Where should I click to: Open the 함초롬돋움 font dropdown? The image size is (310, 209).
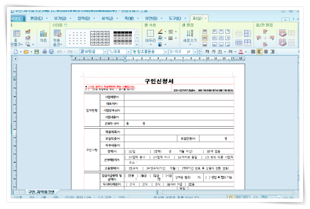pyautogui.click(x=166, y=52)
